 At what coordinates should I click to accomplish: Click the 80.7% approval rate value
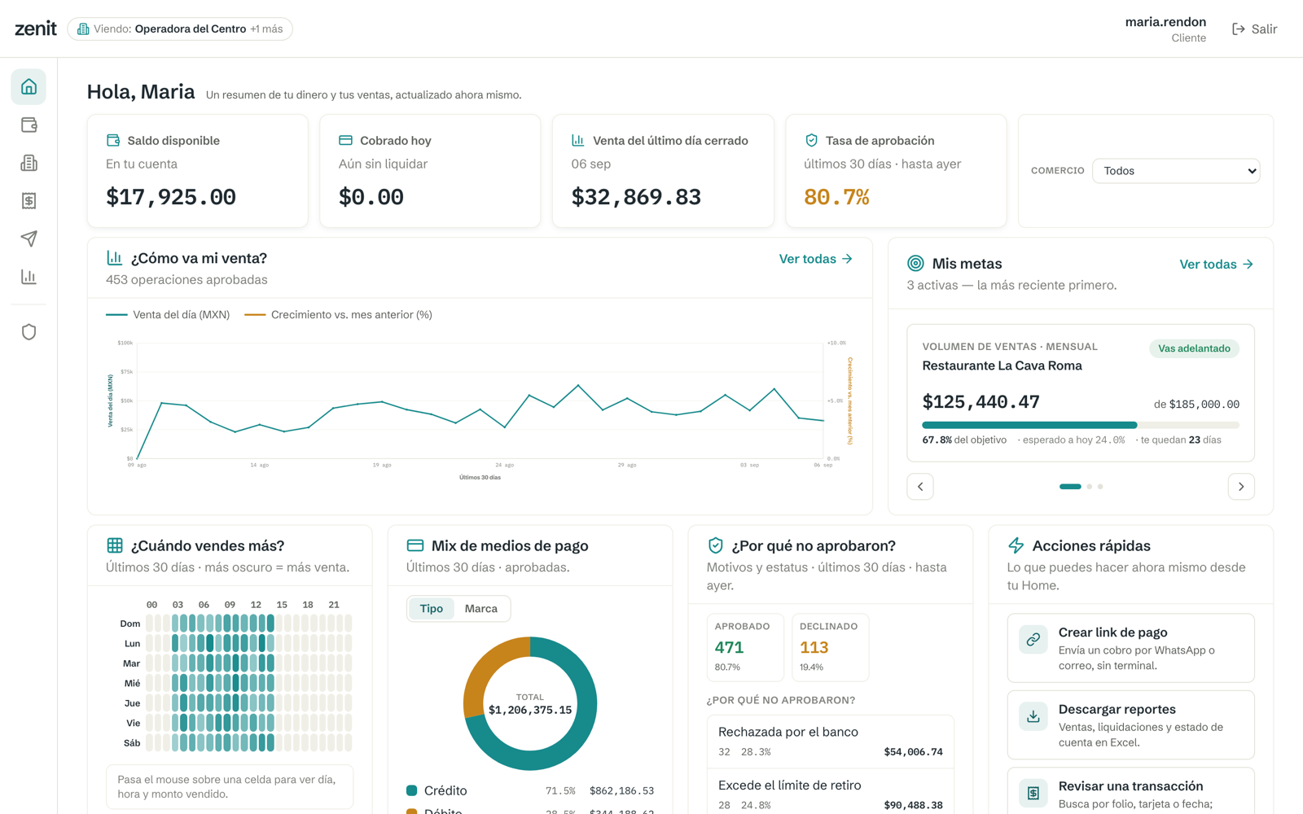pyautogui.click(x=837, y=197)
